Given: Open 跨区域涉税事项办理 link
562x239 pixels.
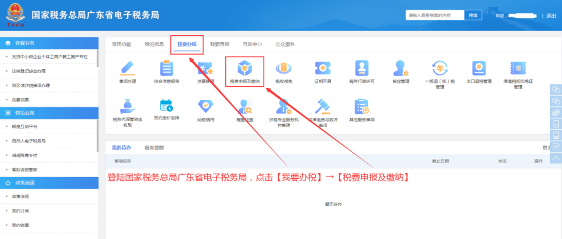Looking at the screenshot, I should click(31, 85).
